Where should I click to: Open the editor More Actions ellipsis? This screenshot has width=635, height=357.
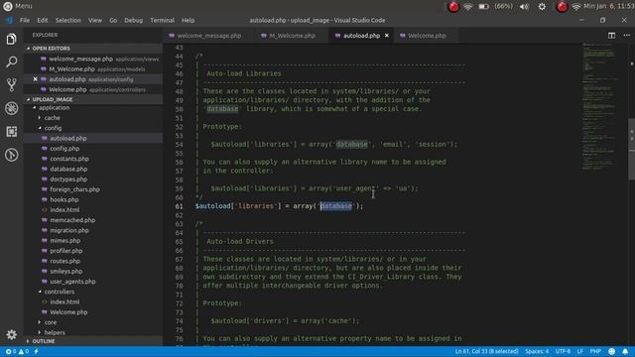tap(626, 36)
